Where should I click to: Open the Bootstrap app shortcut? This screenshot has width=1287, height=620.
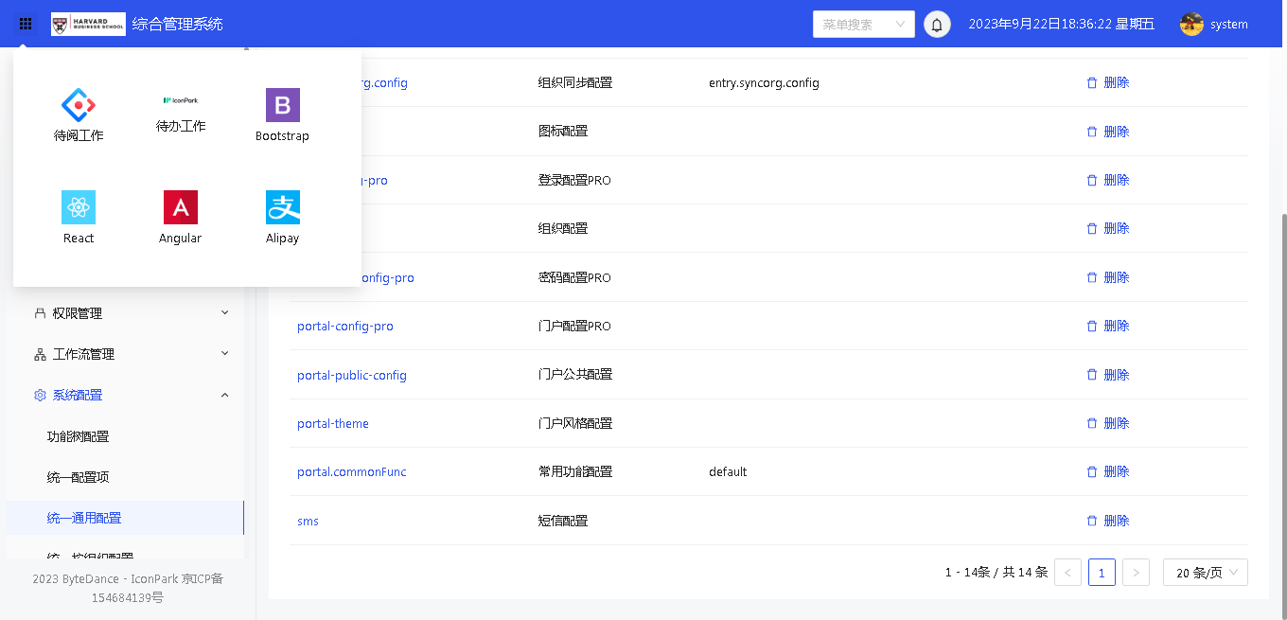[x=282, y=105]
